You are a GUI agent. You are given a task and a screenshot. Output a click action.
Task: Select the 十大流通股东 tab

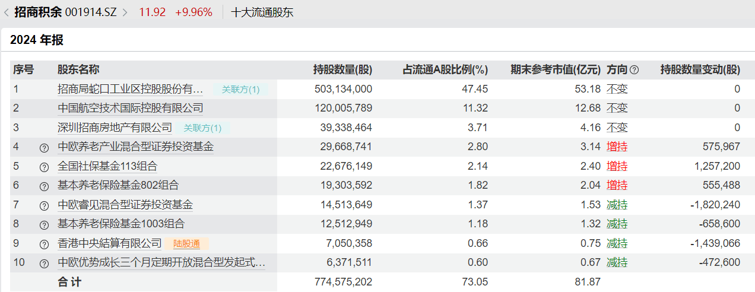(262, 12)
